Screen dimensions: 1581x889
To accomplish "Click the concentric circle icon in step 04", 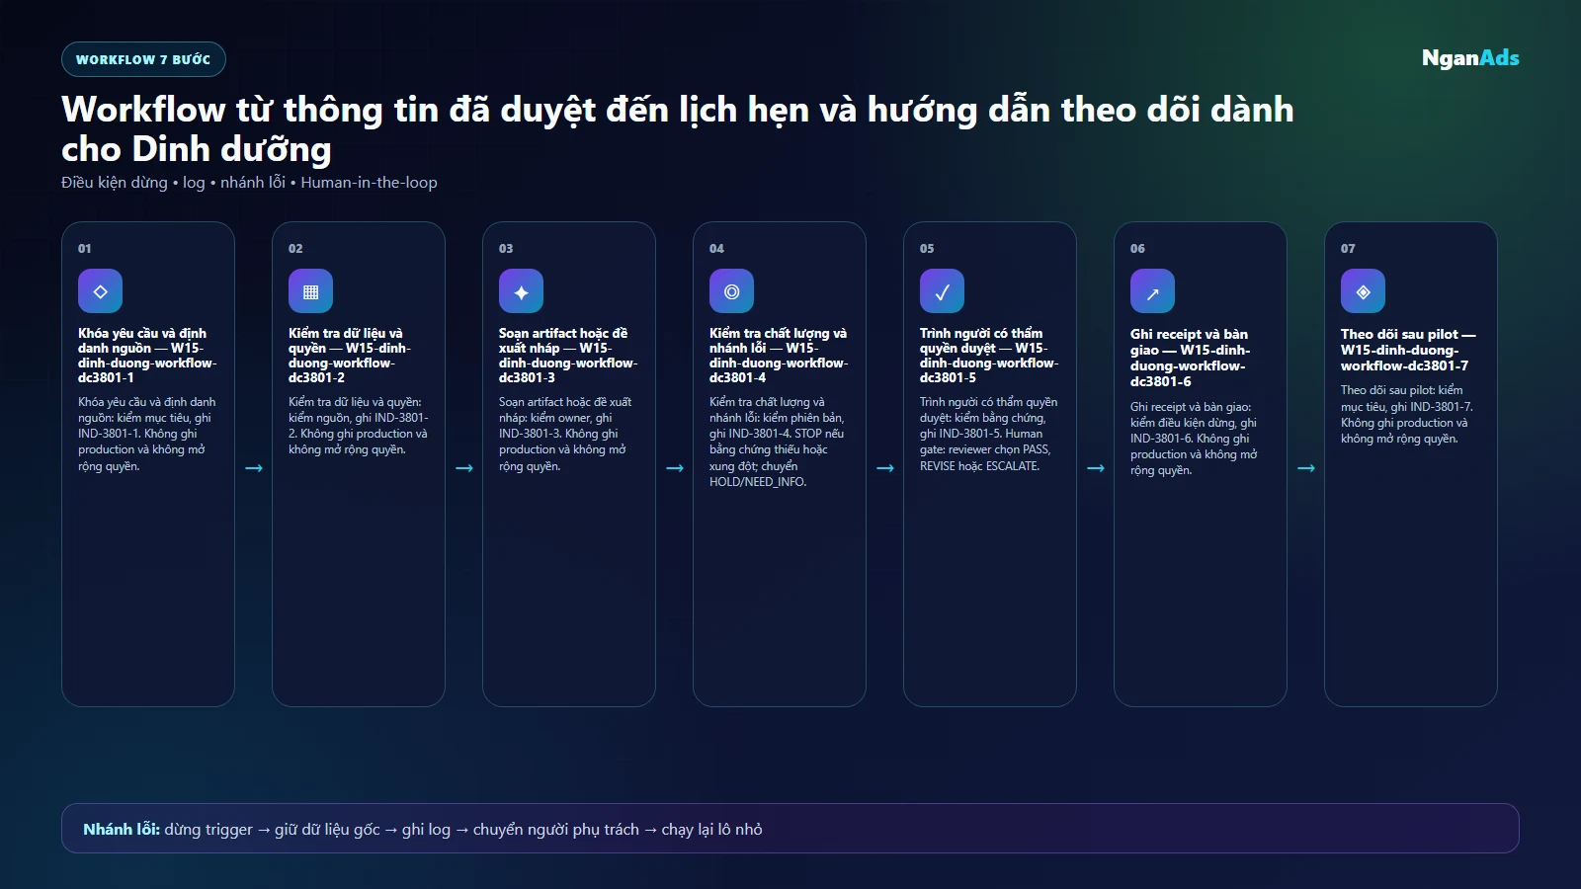I will click(731, 291).
